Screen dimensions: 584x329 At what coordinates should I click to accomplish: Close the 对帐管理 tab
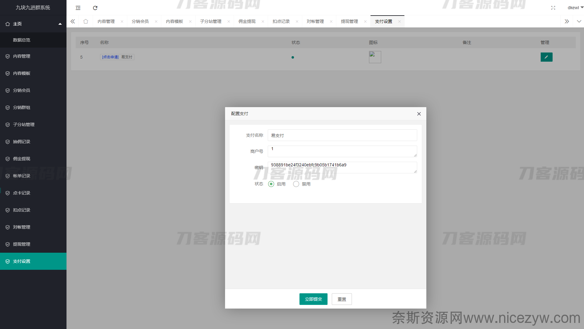point(331,21)
